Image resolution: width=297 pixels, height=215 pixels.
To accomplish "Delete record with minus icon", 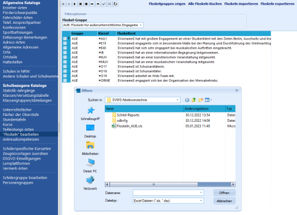I will click(x=92, y=4).
